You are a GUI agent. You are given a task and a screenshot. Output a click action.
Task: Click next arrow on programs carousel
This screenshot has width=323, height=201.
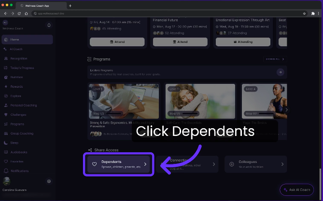pos(286,110)
